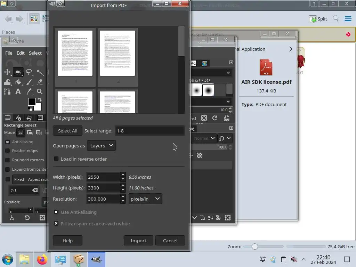Reset tool options to default values
This screenshot has width=356, height=267.
point(27,218)
